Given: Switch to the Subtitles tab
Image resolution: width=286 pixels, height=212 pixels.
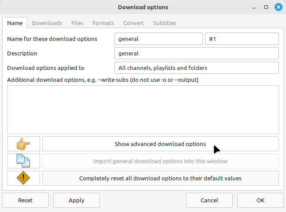Looking at the screenshot, I should pos(165,23).
